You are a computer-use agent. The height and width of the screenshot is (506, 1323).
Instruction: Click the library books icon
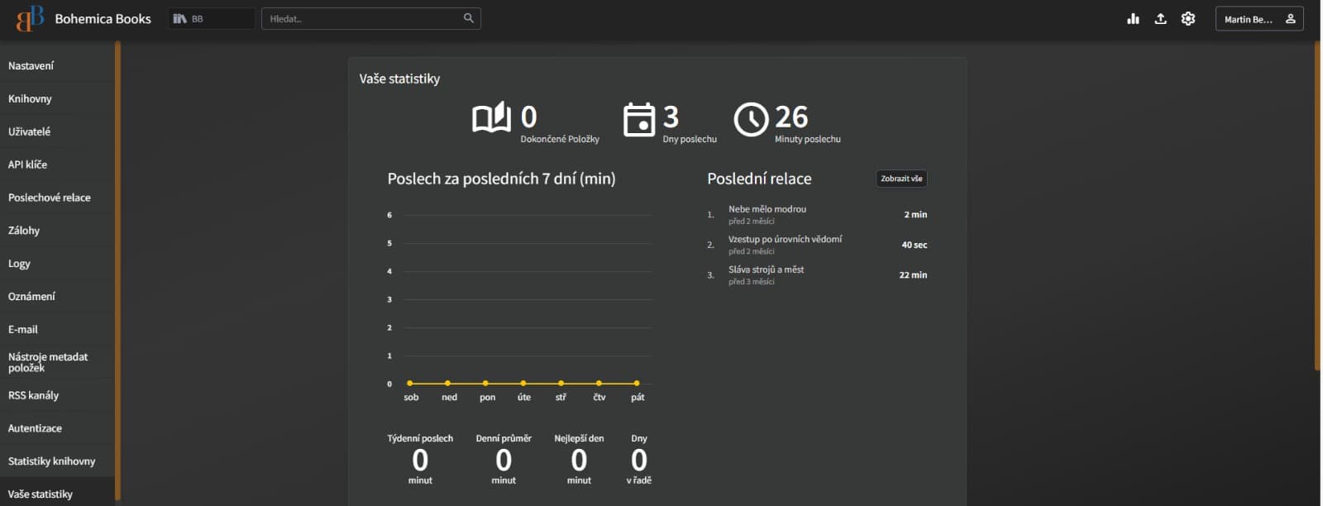tap(179, 18)
